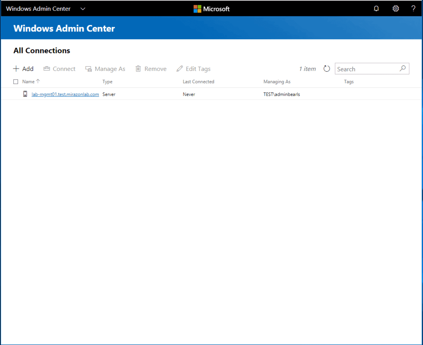Screen dimensions: 423x345
Task: Sort by Managing As column header
Action: tap(277, 82)
